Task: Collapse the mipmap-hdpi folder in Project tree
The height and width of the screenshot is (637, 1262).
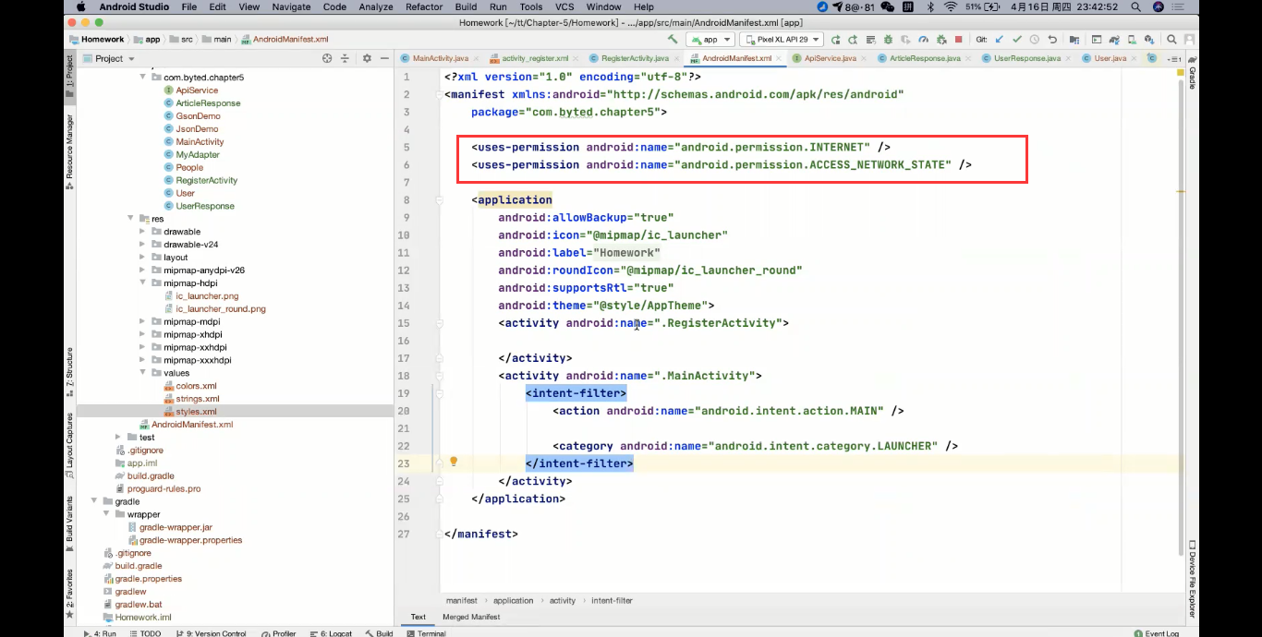Action: coord(143,282)
